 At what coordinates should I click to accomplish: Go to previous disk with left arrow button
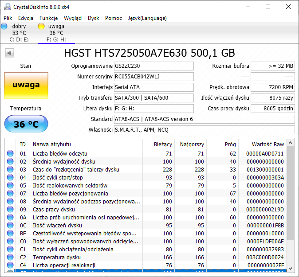click(9, 53)
